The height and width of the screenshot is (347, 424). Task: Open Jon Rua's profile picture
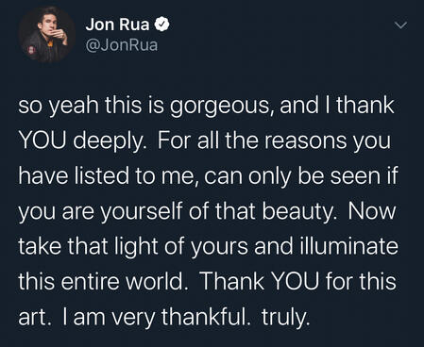point(47,34)
